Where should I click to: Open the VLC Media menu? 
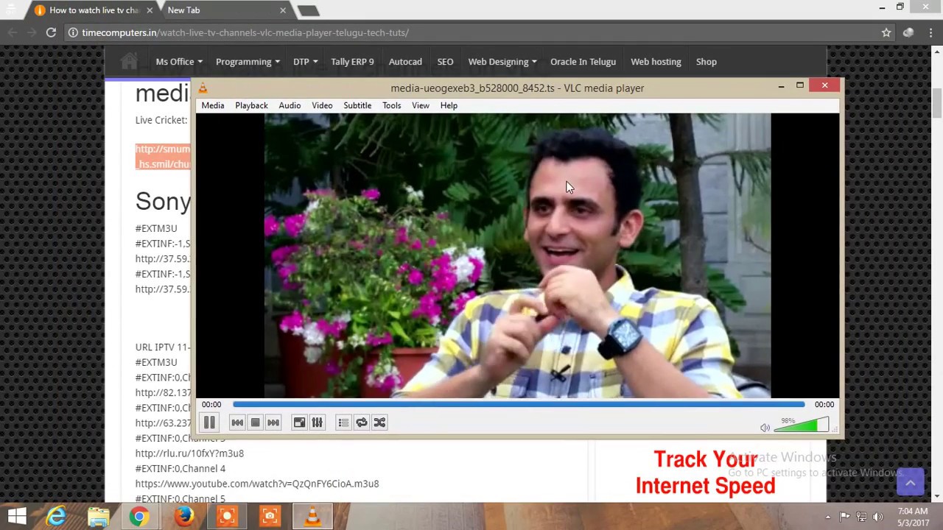pos(213,105)
